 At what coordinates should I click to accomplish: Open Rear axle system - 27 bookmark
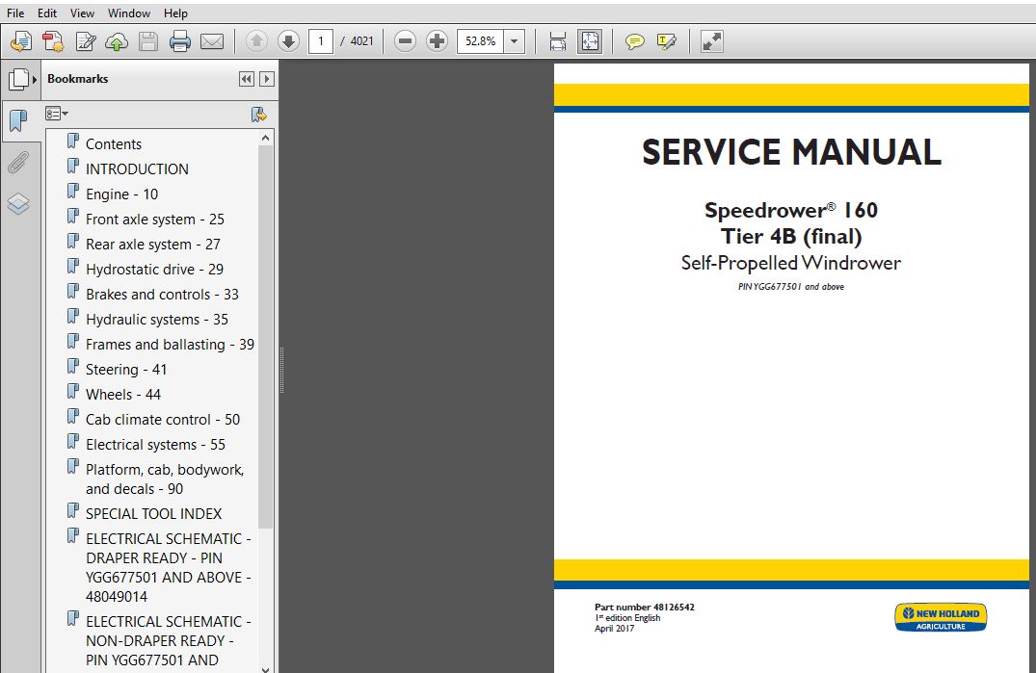(x=152, y=245)
